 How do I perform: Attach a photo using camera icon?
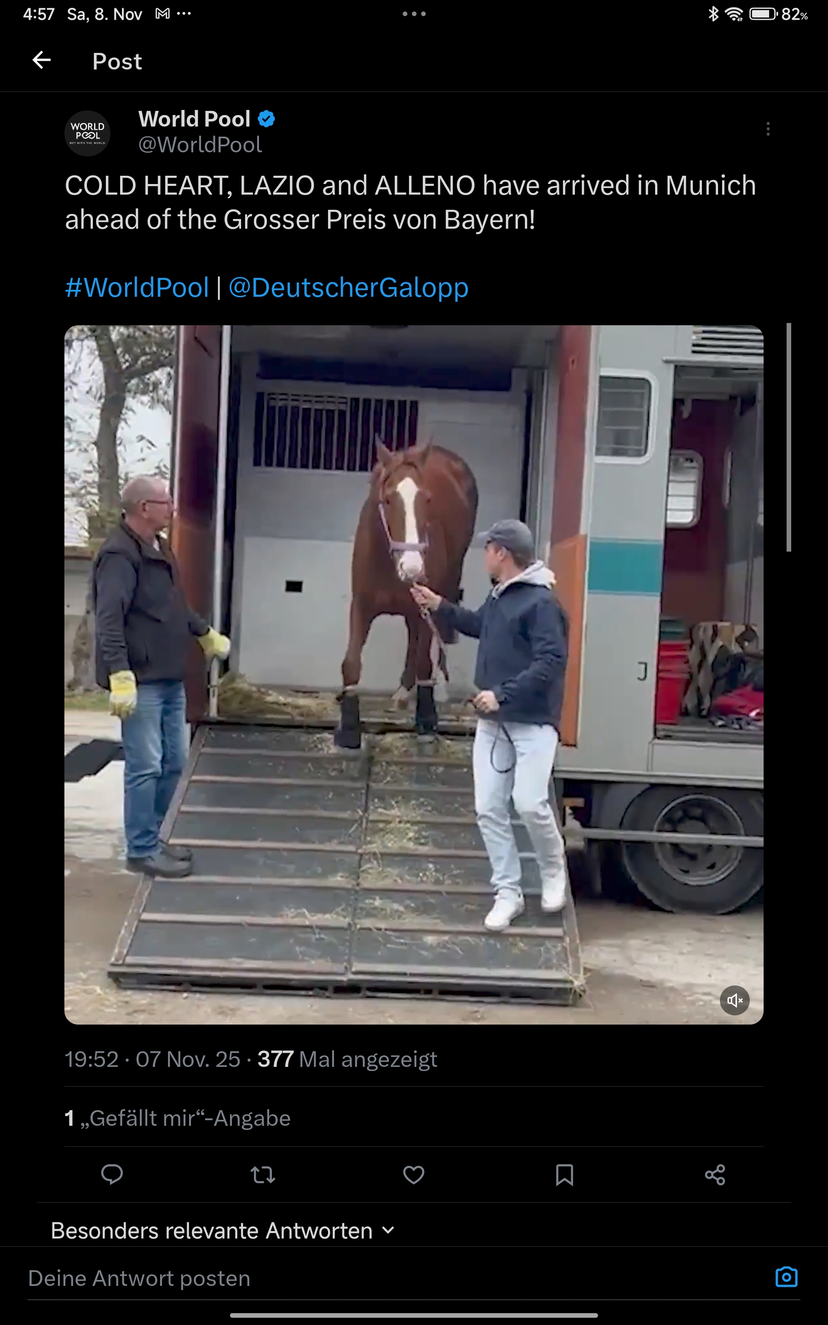(x=787, y=1277)
